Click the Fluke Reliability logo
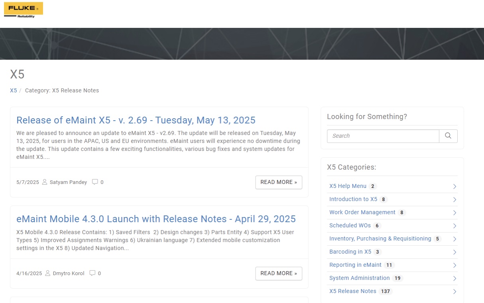This screenshot has height=303, width=484. pyautogui.click(x=23, y=10)
